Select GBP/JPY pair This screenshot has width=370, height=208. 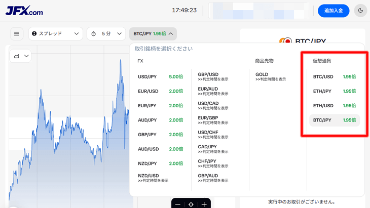[x=161, y=135]
